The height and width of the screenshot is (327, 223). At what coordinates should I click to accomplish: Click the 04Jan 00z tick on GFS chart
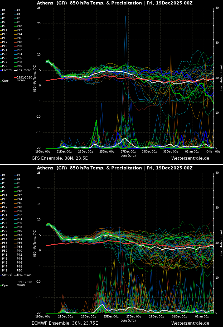[x=213, y=152]
